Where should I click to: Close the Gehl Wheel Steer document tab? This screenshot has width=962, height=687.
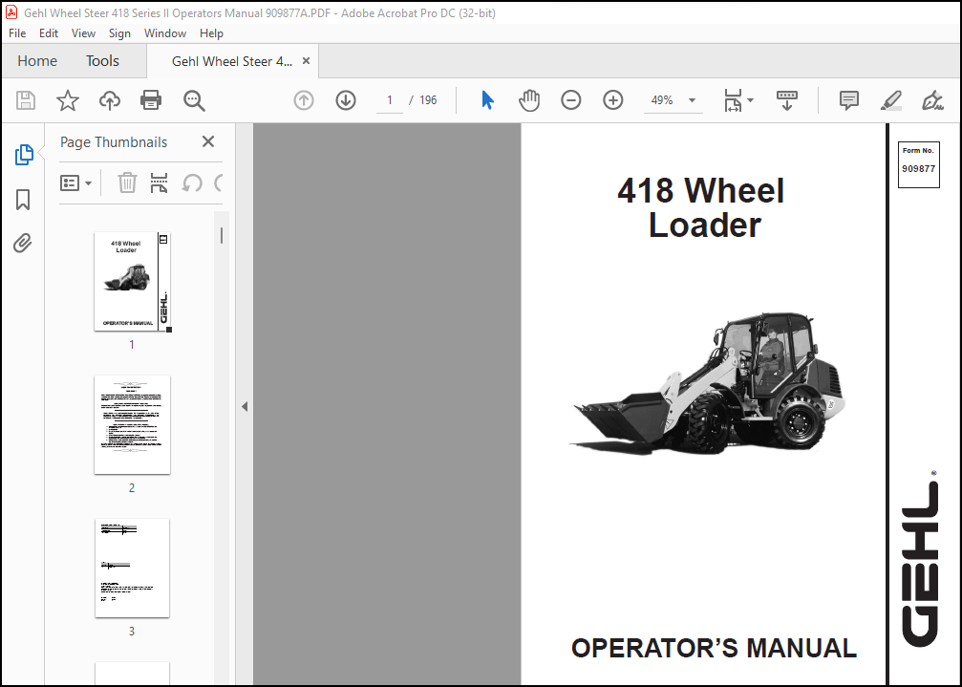click(306, 61)
